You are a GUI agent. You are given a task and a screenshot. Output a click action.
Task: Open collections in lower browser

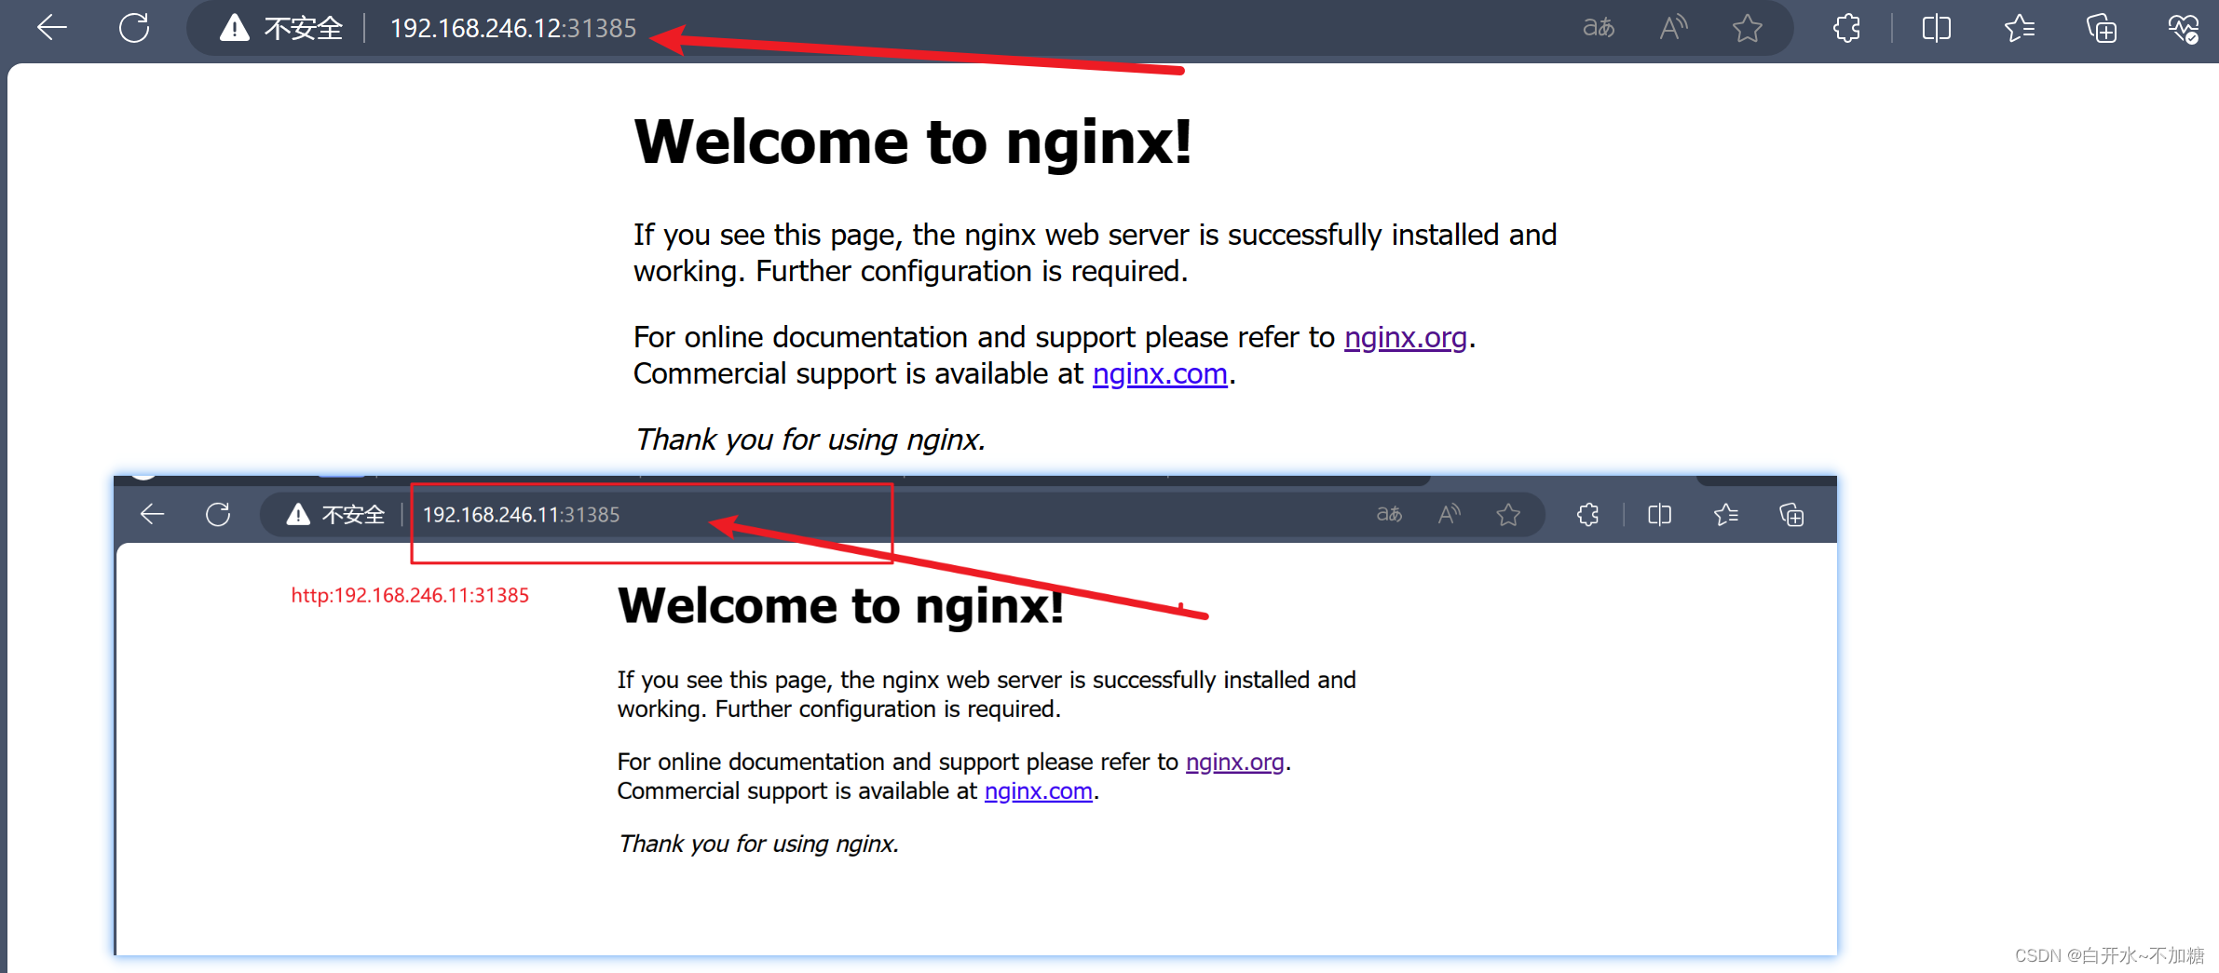pos(1791,515)
